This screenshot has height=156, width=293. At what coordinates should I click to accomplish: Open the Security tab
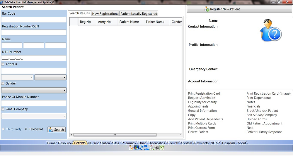(x=173, y=143)
